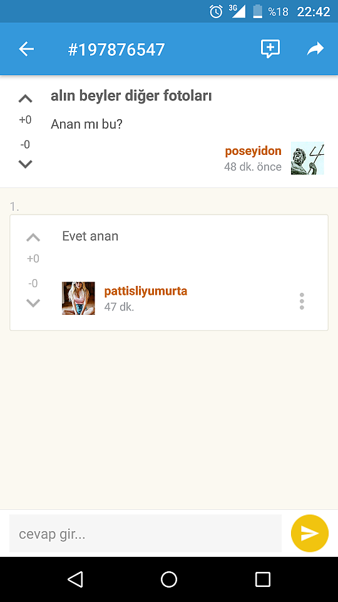Image resolution: width=338 pixels, height=602 pixels.
Task: Tap the post title "alın beyler diğer fotoları"
Action: click(x=131, y=96)
